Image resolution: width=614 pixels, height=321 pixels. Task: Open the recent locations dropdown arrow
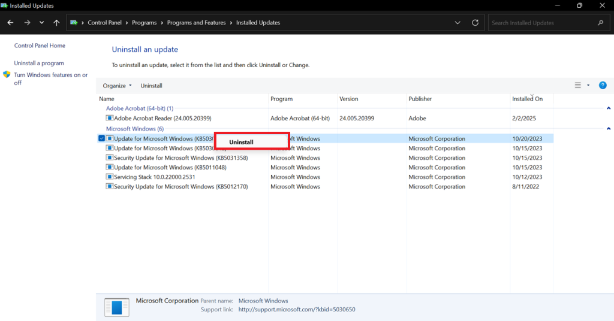[x=41, y=23]
